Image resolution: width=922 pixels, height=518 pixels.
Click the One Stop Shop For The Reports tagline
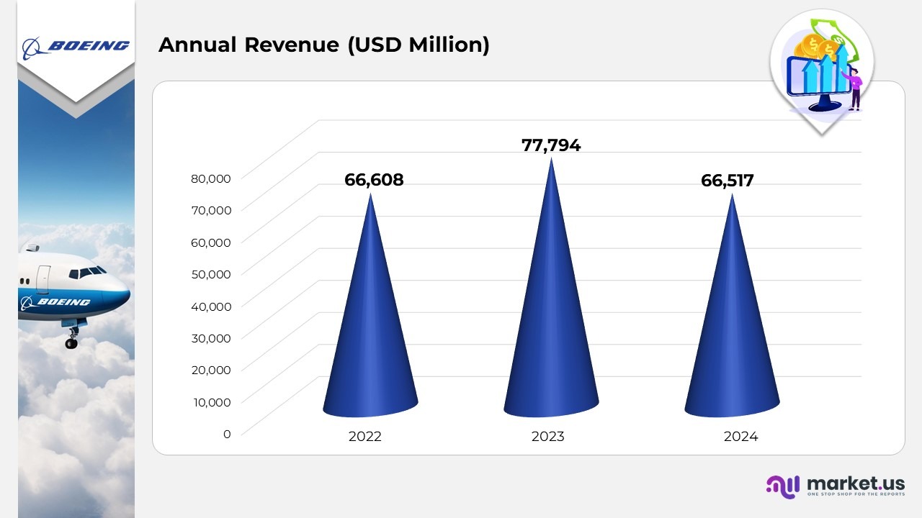[x=856, y=495]
